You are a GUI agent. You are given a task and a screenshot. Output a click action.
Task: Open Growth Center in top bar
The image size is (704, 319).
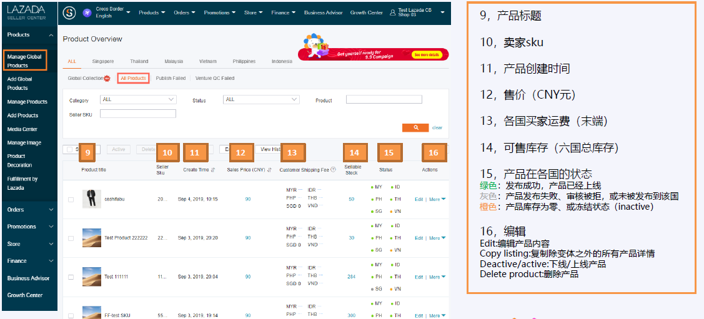click(367, 12)
